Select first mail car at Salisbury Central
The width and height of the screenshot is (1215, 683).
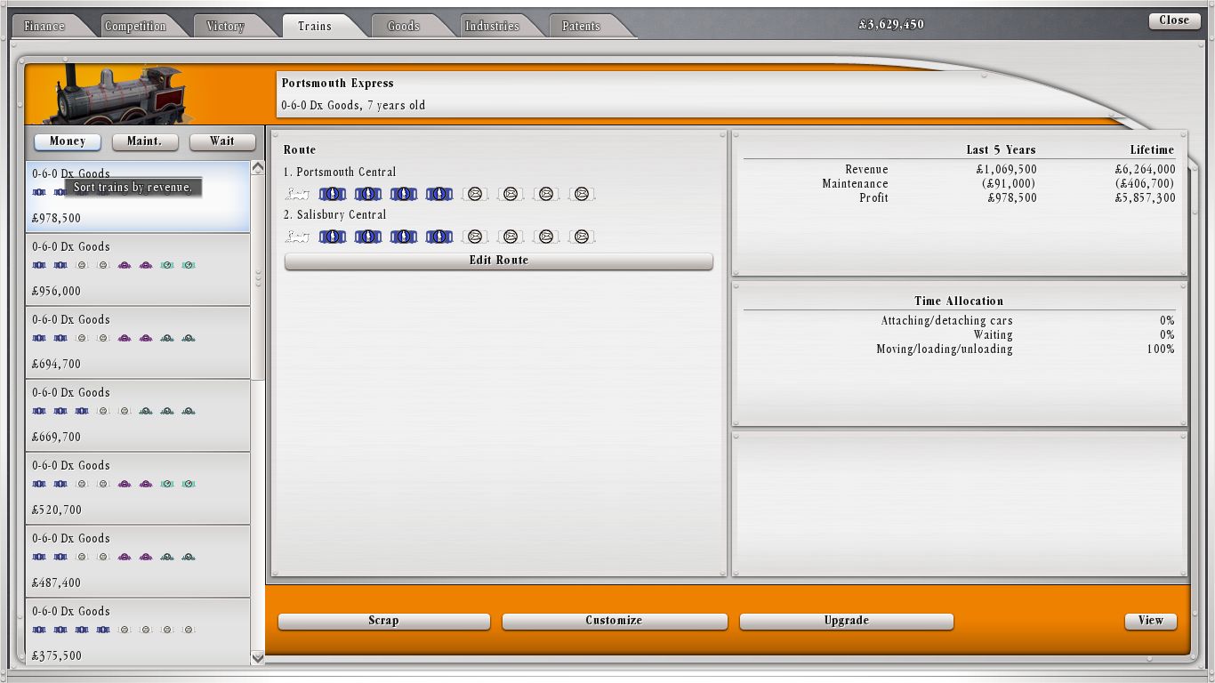475,237
